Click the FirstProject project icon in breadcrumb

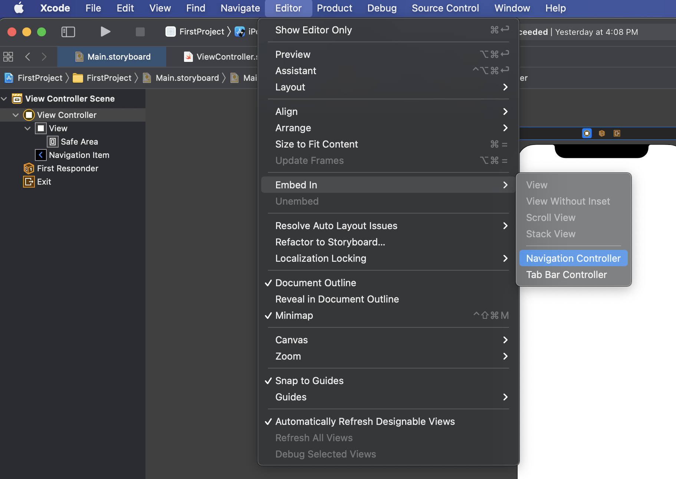[9, 78]
